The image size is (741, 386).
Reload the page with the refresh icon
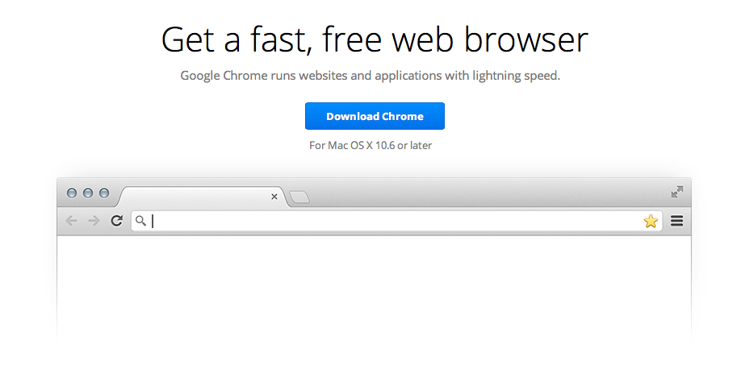(x=116, y=221)
